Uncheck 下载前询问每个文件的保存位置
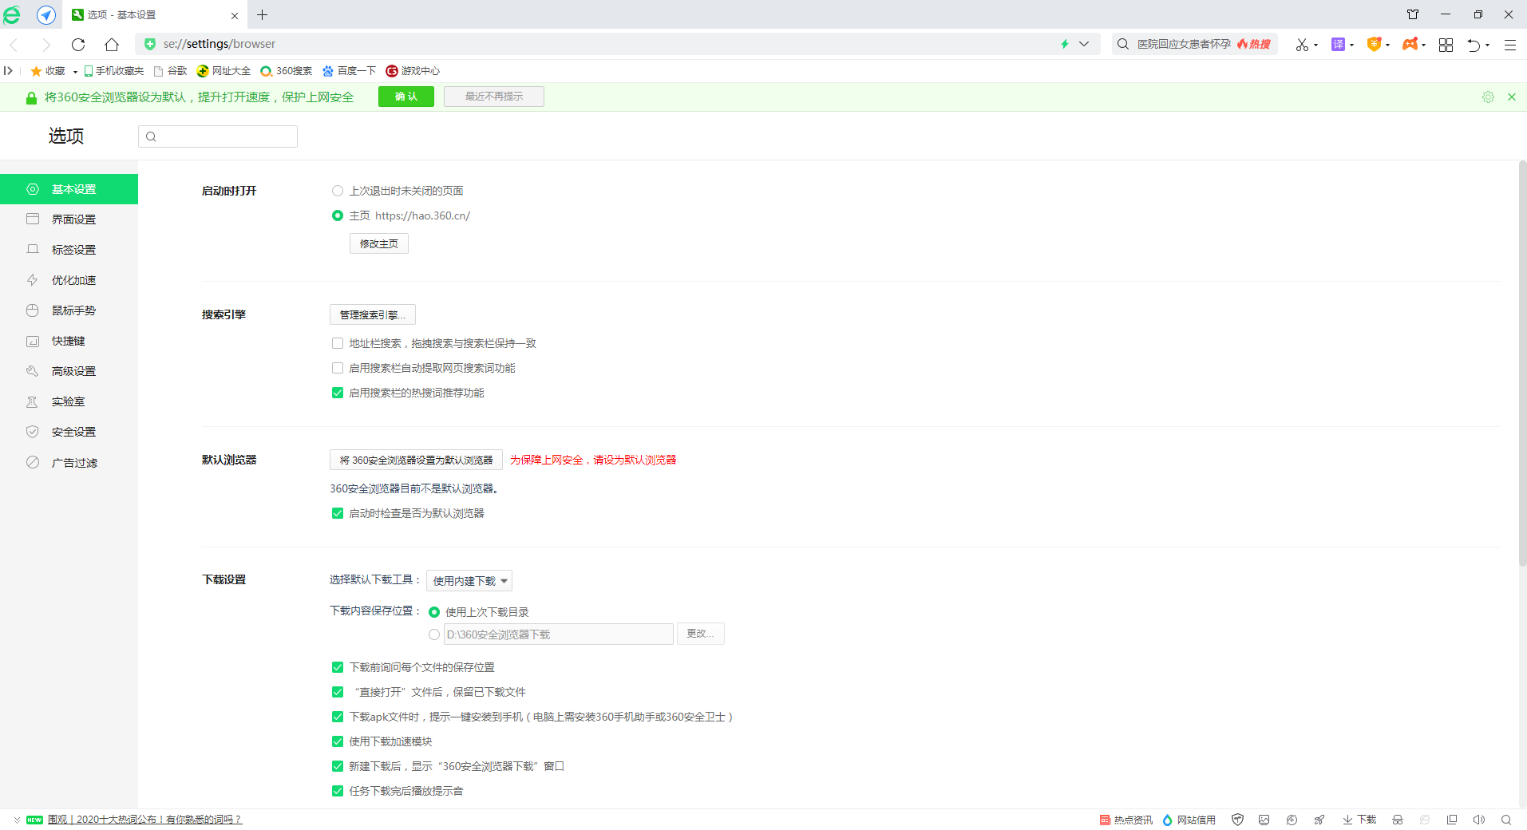 338,667
